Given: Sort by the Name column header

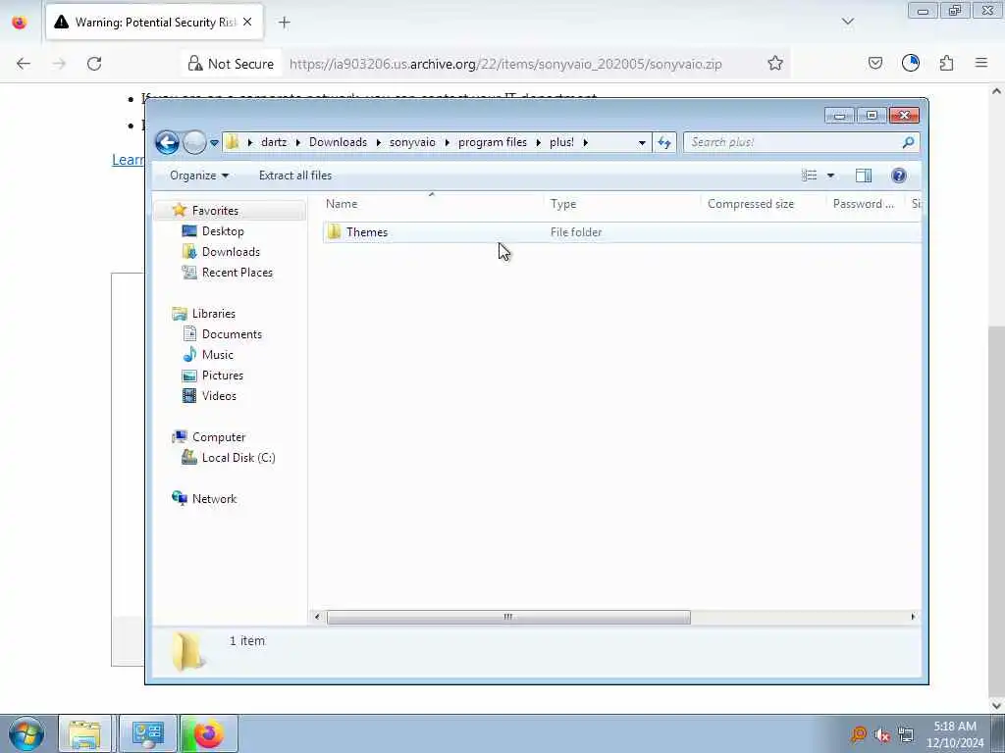Looking at the screenshot, I should [x=432, y=204].
